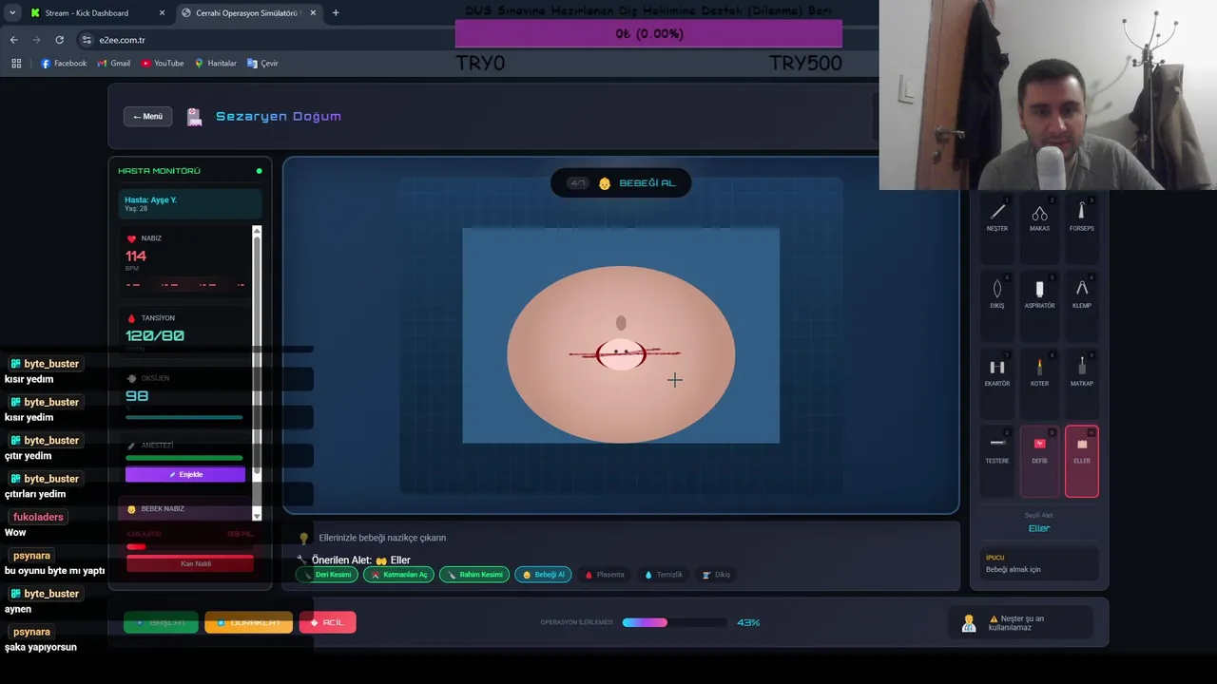Click the Sezaryen Doğum operation icon
This screenshot has height=684, width=1217.
194,117
